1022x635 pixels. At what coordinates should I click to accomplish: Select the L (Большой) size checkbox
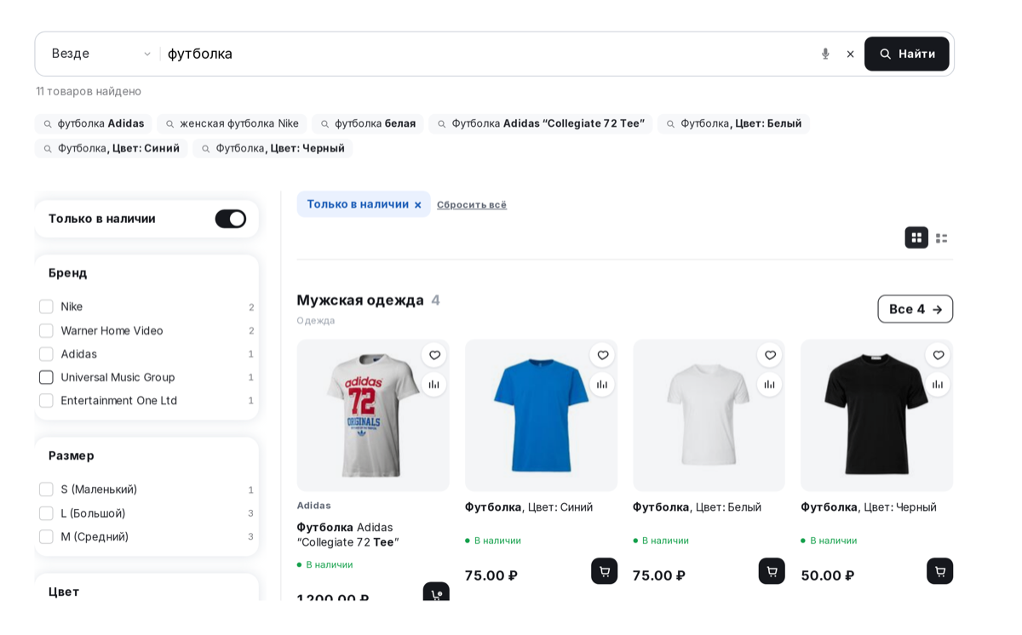46,513
